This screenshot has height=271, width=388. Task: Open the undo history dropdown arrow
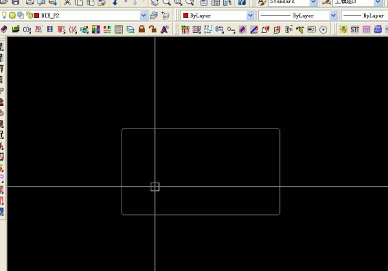click(x=125, y=2)
